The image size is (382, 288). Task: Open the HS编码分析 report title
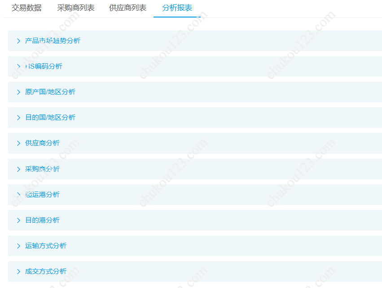click(x=44, y=66)
